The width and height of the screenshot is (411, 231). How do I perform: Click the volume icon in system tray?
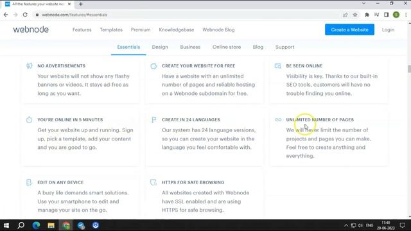(x=360, y=225)
